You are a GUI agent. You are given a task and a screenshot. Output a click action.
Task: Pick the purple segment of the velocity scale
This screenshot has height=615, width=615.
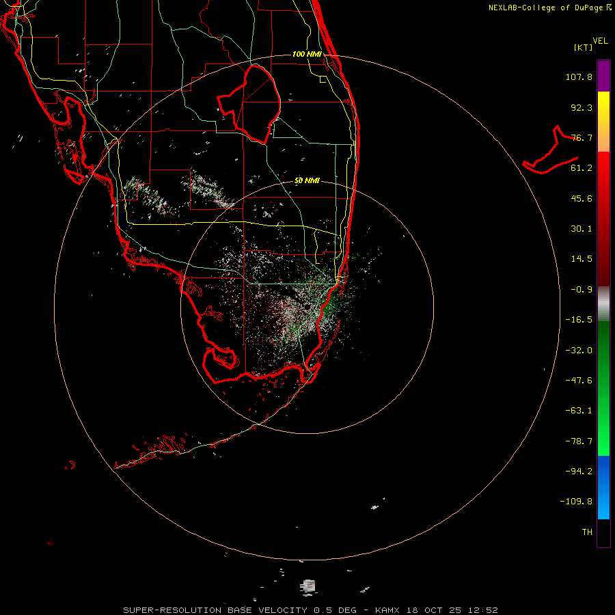[603, 76]
